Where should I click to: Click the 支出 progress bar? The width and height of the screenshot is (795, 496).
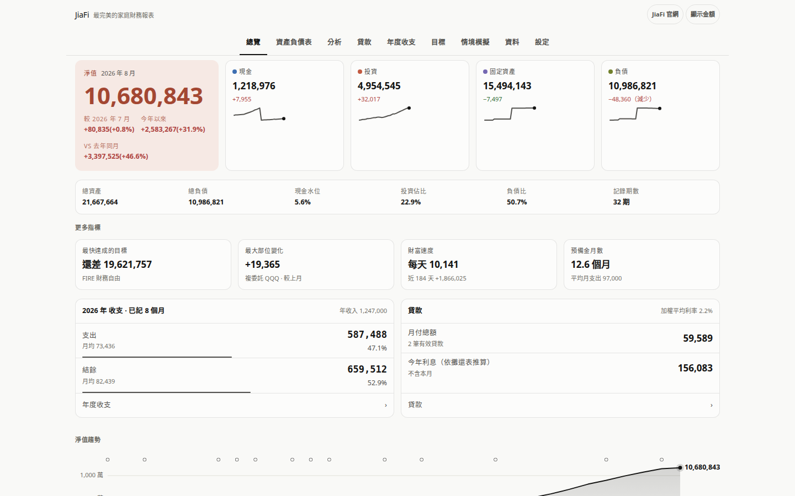pos(157,357)
